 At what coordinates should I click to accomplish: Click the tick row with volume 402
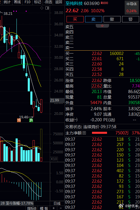point(102,171)
